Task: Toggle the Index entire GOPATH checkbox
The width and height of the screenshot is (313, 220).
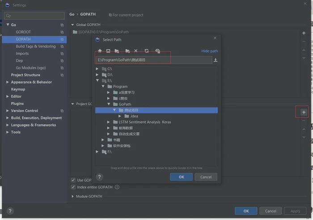Action: pos(73,187)
